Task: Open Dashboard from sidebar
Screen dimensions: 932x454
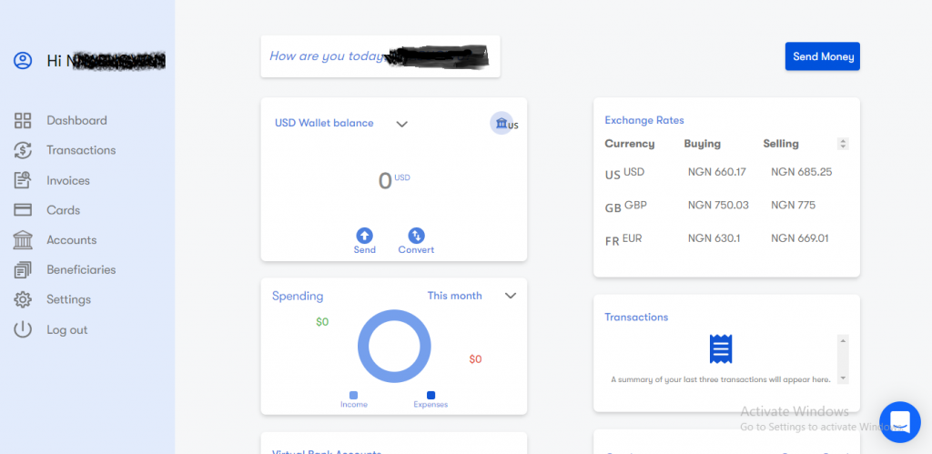Action: tap(76, 121)
